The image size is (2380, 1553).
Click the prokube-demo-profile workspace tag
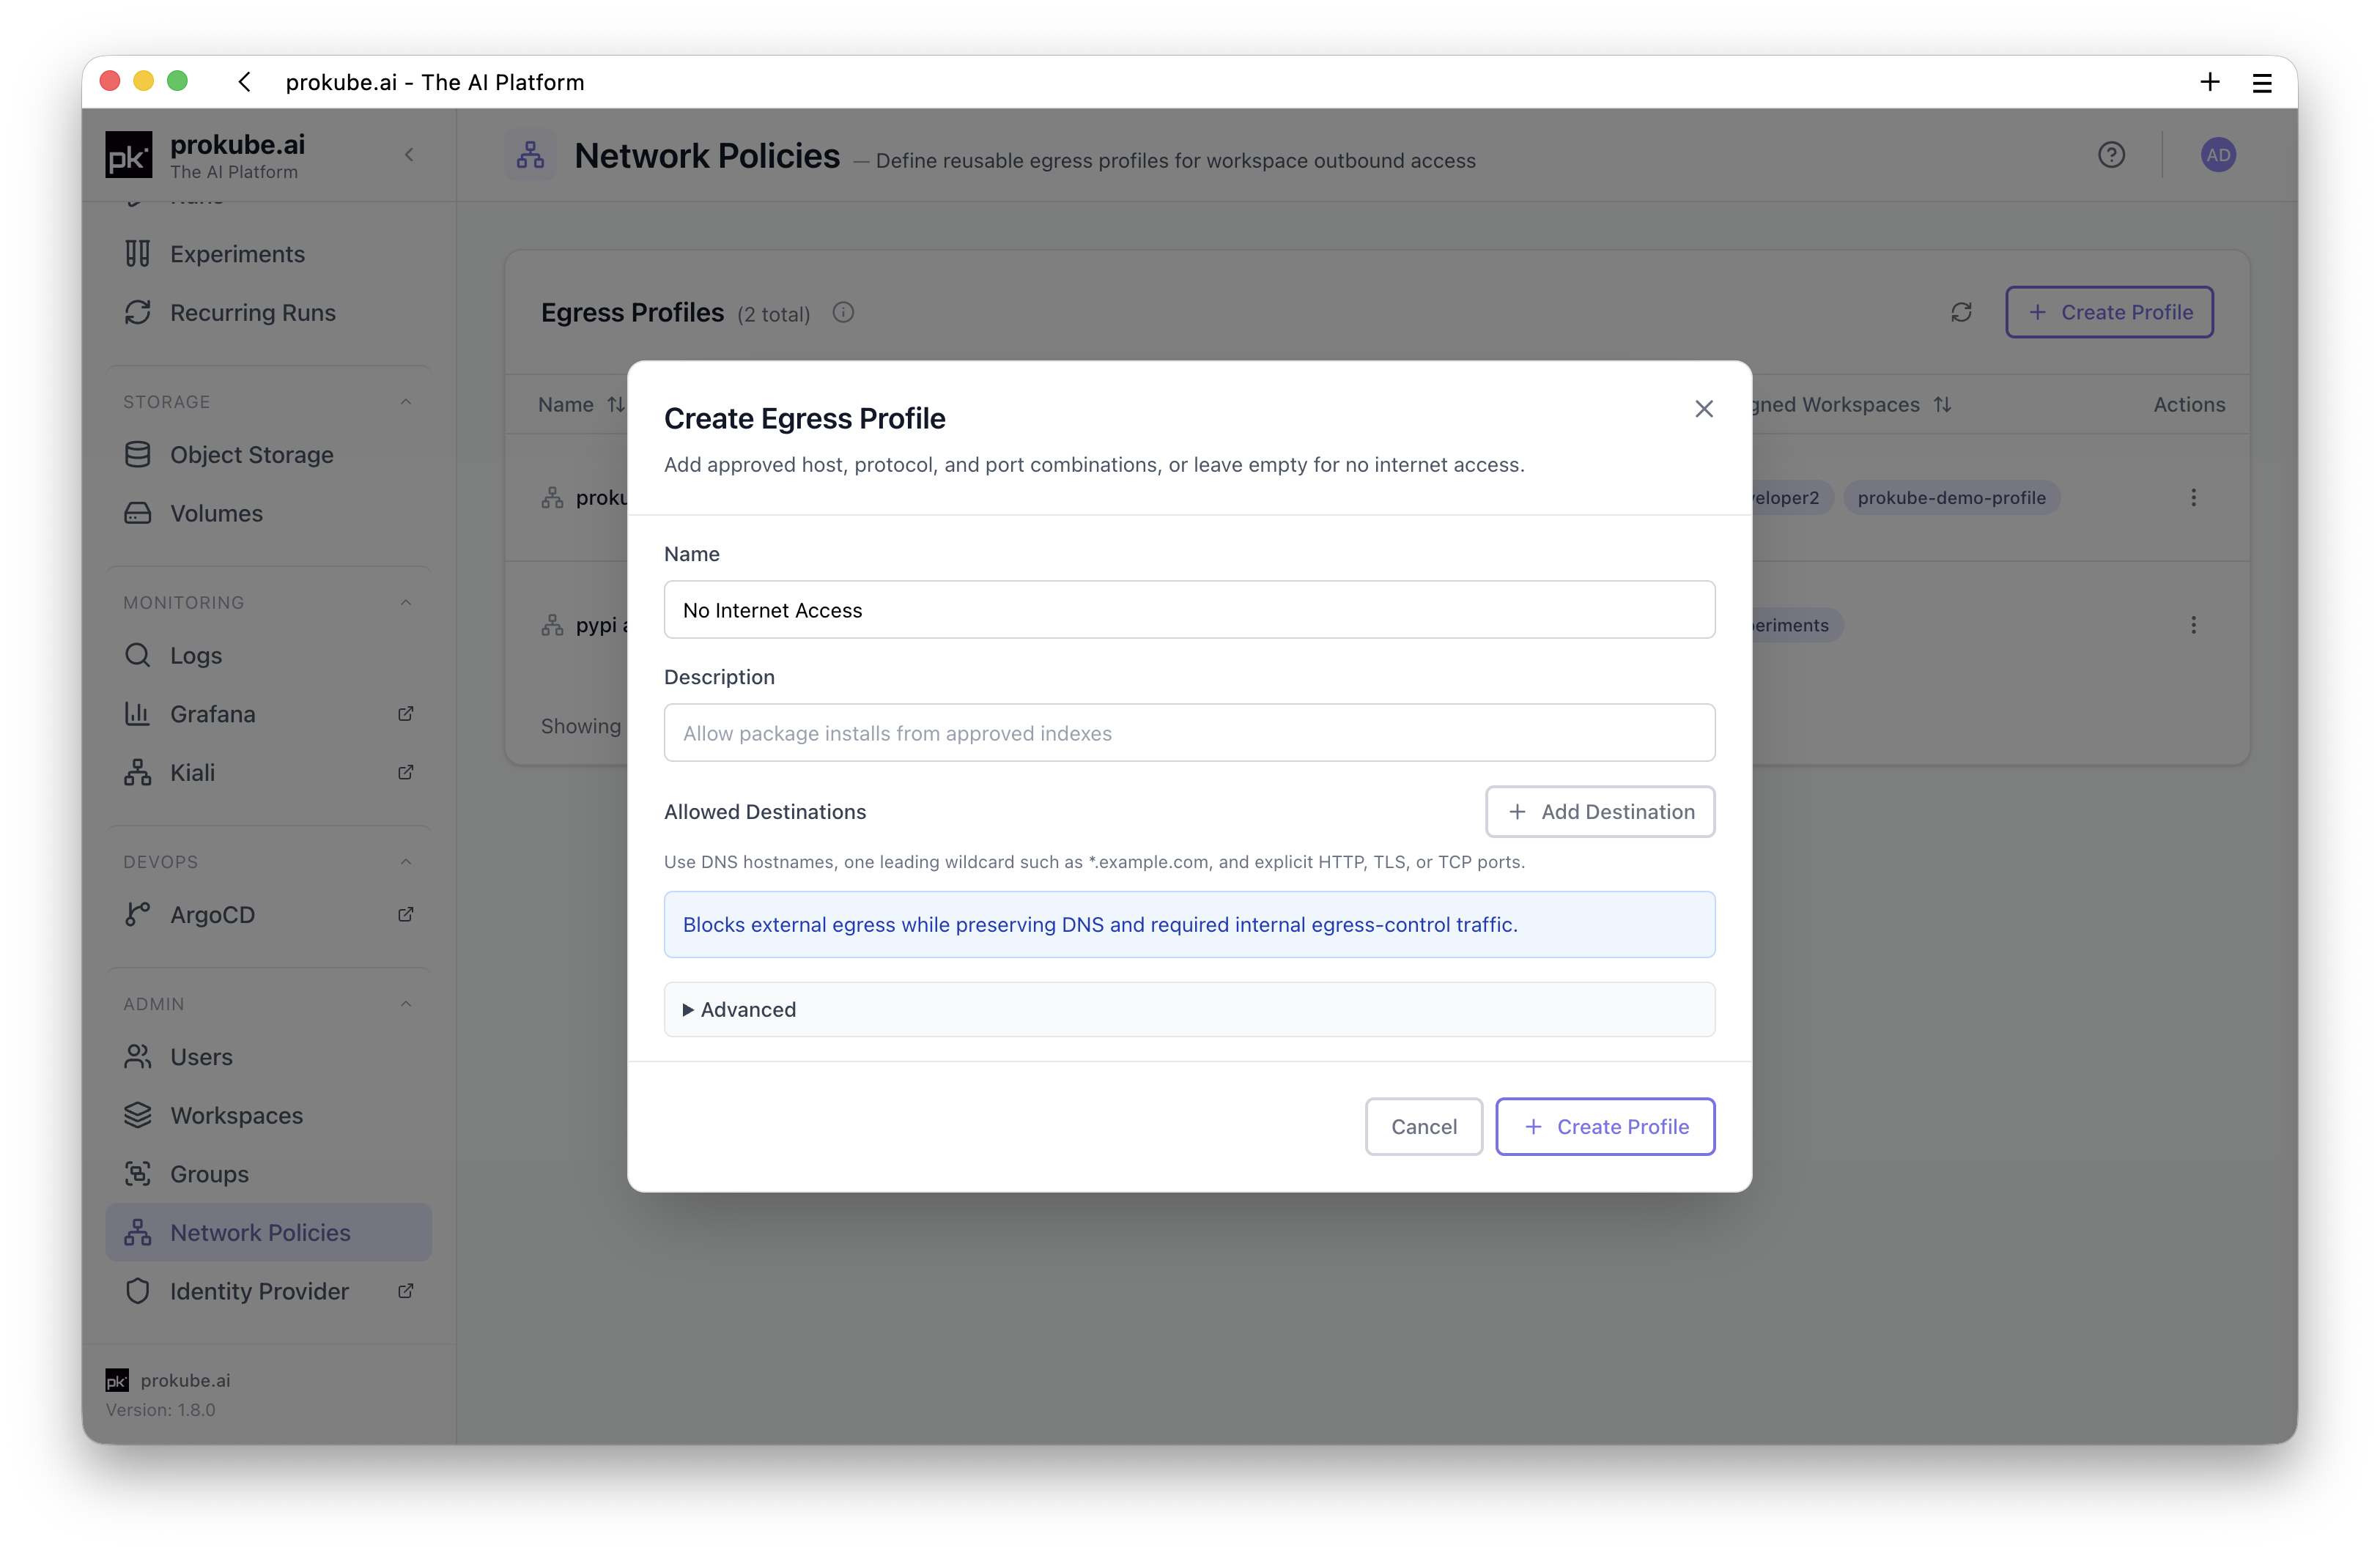point(1951,498)
